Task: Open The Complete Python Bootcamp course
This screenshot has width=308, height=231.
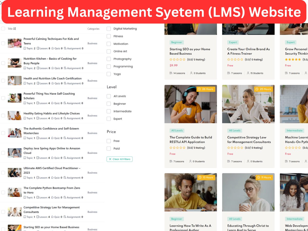Action: (52, 190)
